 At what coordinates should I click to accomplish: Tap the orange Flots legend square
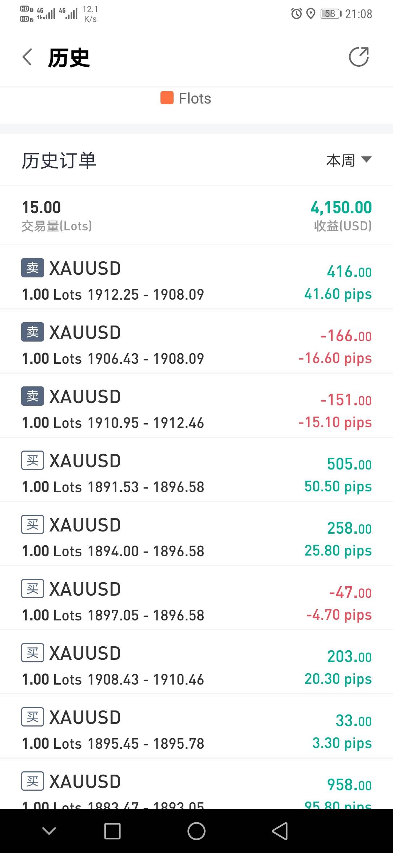click(167, 98)
